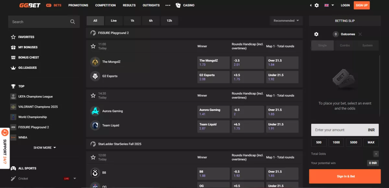
Task: Switch to the System bet tab
Action: tap(367, 45)
